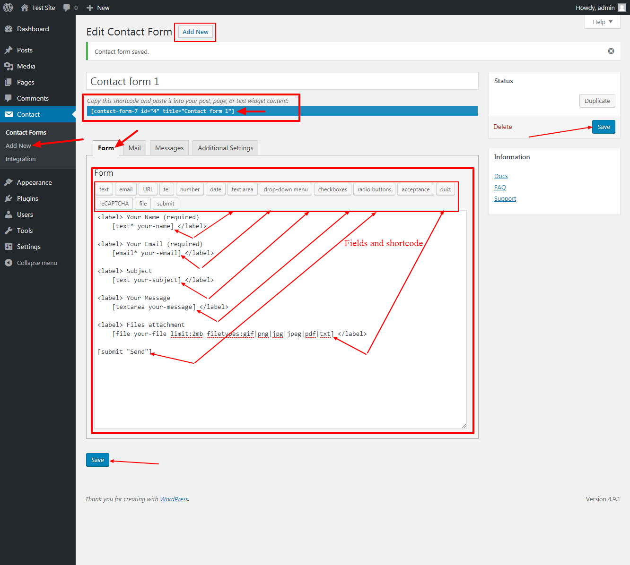Collapse the admin sidebar menu
This screenshot has width=630, height=565.
point(38,263)
